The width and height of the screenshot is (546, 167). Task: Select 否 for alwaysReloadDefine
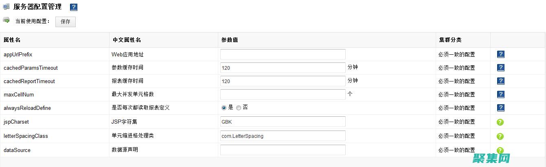pyautogui.click(x=239, y=108)
